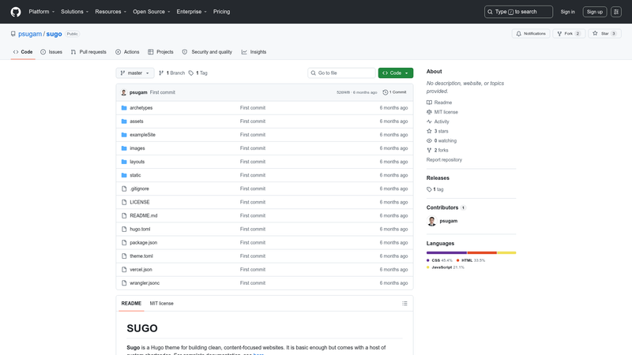
Task: Open the LICENSE file
Action: click(x=140, y=202)
